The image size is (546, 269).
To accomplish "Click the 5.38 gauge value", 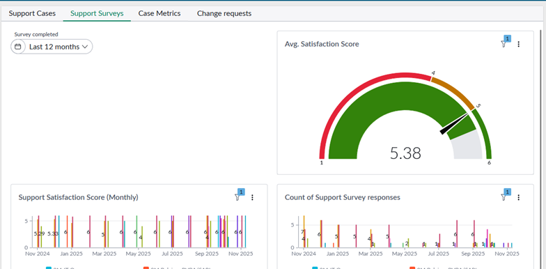I will click(405, 153).
